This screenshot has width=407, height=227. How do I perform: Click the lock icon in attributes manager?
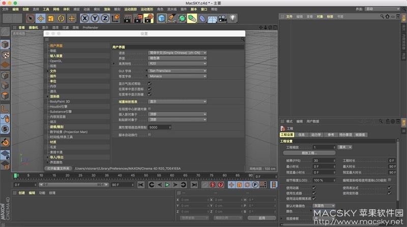pyautogui.click(x=388, y=121)
